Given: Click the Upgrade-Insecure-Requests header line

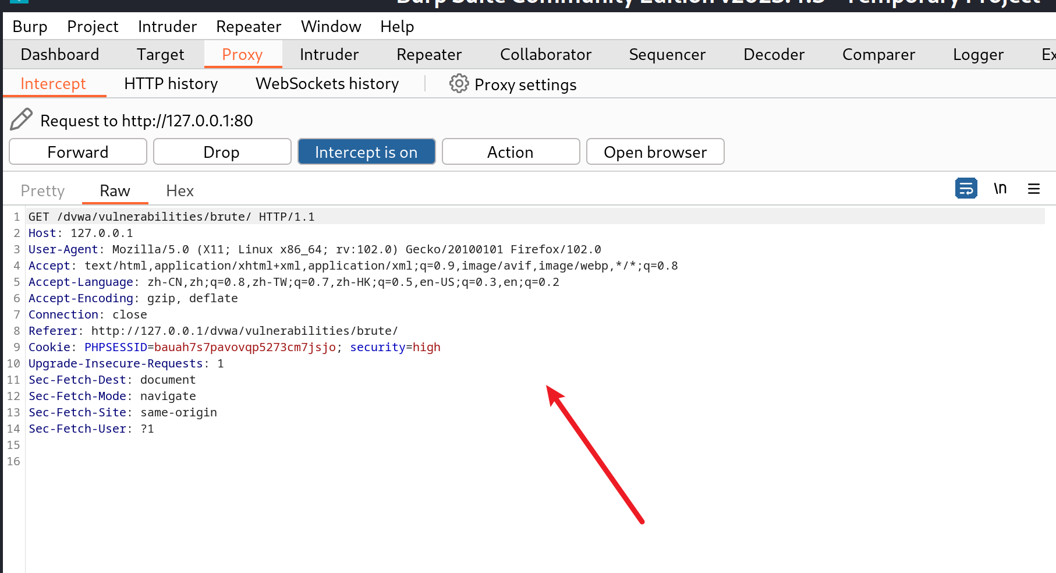Looking at the screenshot, I should [126, 363].
